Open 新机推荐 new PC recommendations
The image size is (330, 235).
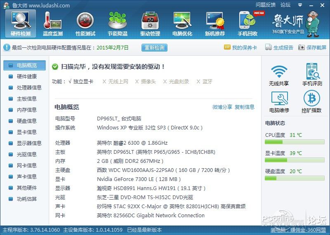pyautogui.click(x=215, y=24)
